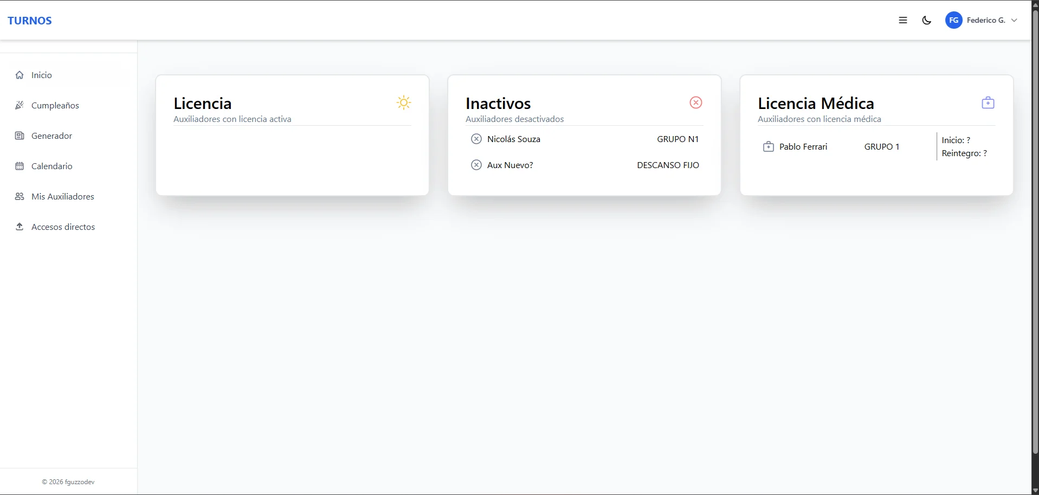Click the Accesos directos upload icon

(x=20, y=227)
